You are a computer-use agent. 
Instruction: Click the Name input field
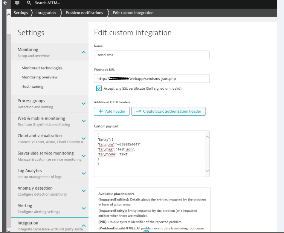[151, 55]
